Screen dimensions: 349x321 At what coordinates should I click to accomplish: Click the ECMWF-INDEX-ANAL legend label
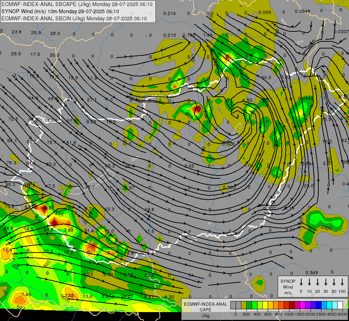(x=205, y=304)
